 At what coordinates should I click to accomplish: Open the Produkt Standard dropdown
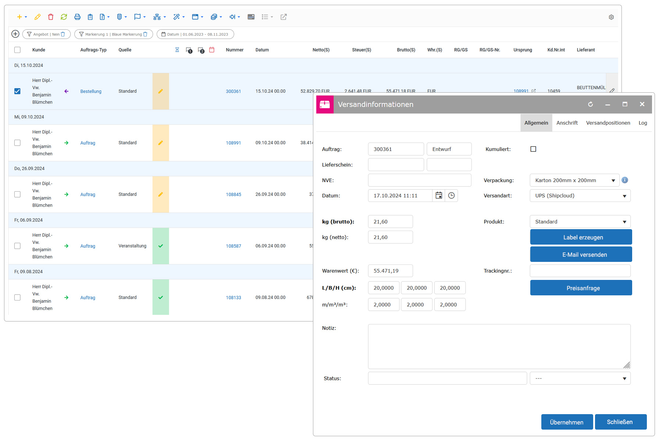580,222
